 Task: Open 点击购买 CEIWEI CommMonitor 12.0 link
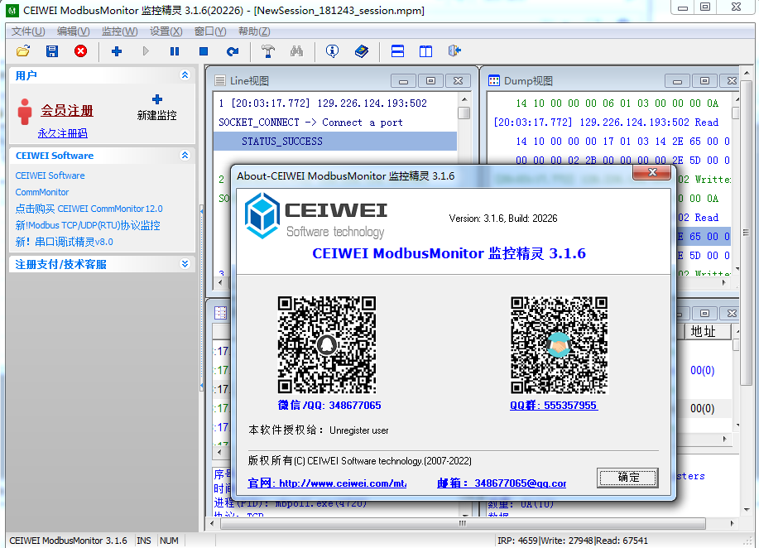pos(89,209)
